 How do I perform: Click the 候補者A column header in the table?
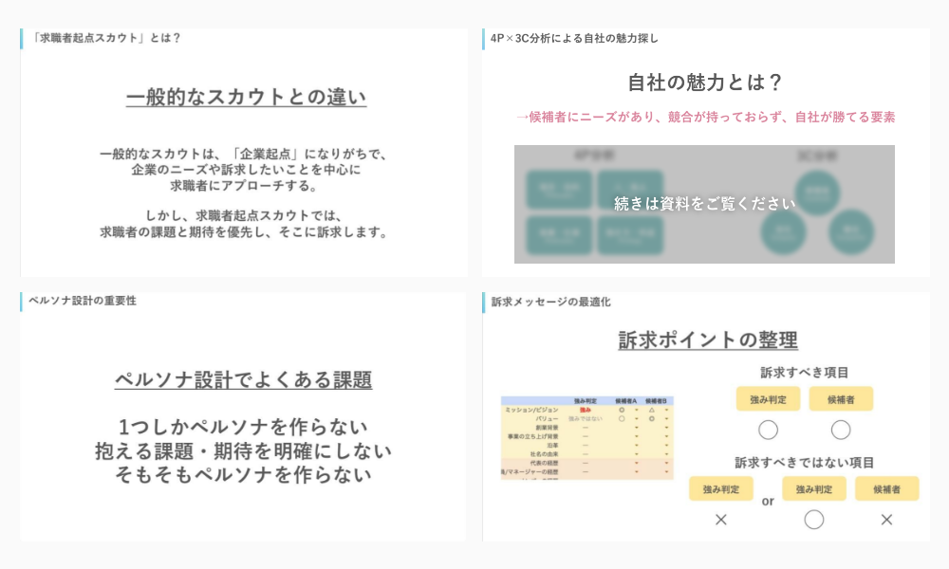625,401
